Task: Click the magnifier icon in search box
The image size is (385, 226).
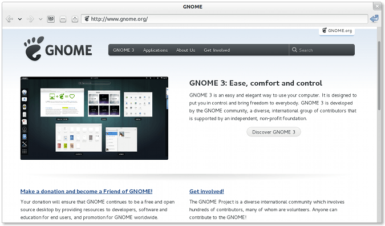Action: pyautogui.click(x=294, y=50)
